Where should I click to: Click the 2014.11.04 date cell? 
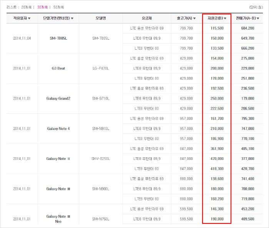22,38
